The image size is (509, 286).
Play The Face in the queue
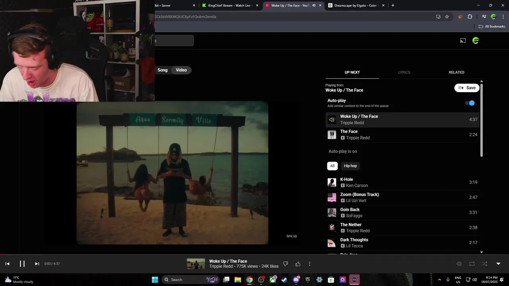pyautogui.click(x=402, y=135)
